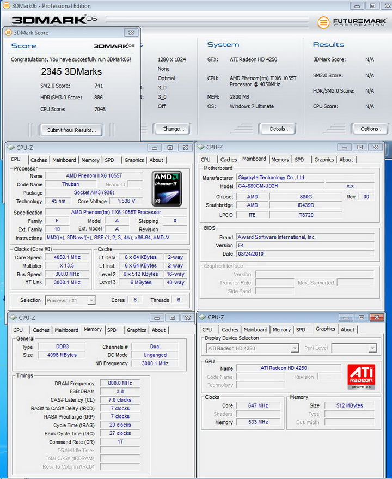Click the Command Rate 1T value
Image resolution: width=392 pixels, height=479 pixels.
click(x=120, y=442)
